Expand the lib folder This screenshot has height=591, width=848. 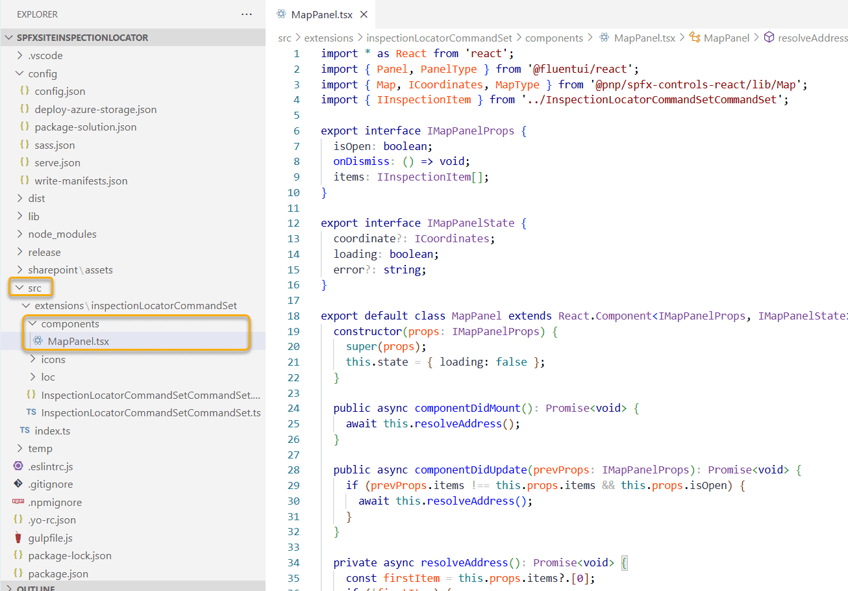click(x=19, y=216)
